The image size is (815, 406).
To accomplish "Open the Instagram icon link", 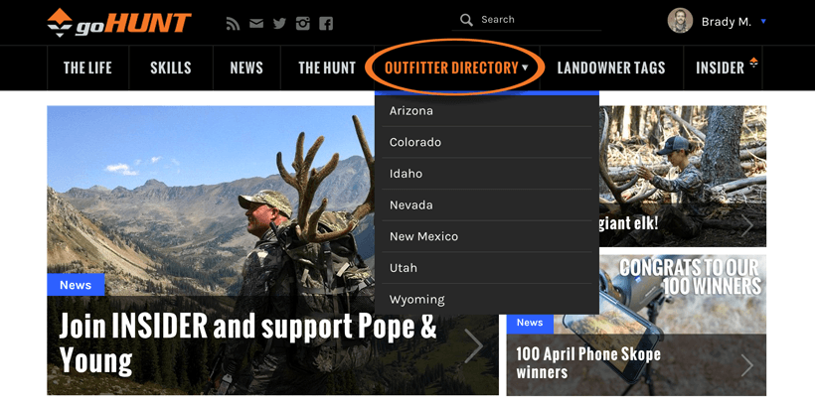I will click(x=302, y=24).
